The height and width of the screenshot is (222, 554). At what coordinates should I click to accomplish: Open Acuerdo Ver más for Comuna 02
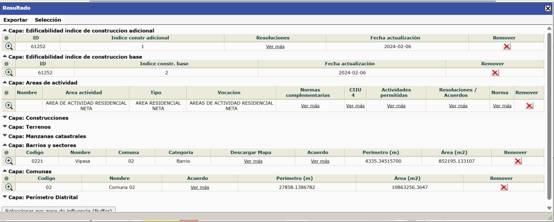pos(200,187)
